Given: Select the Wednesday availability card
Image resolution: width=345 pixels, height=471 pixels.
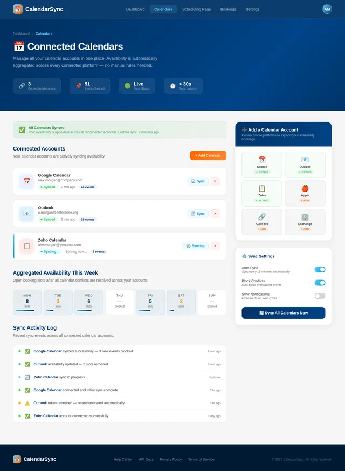Looking at the screenshot, I should [89, 302].
